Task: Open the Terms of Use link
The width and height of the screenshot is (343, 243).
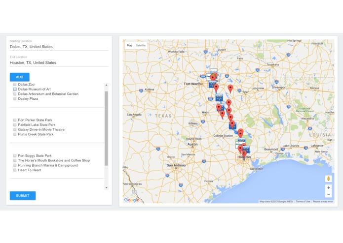Action: (x=303, y=202)
